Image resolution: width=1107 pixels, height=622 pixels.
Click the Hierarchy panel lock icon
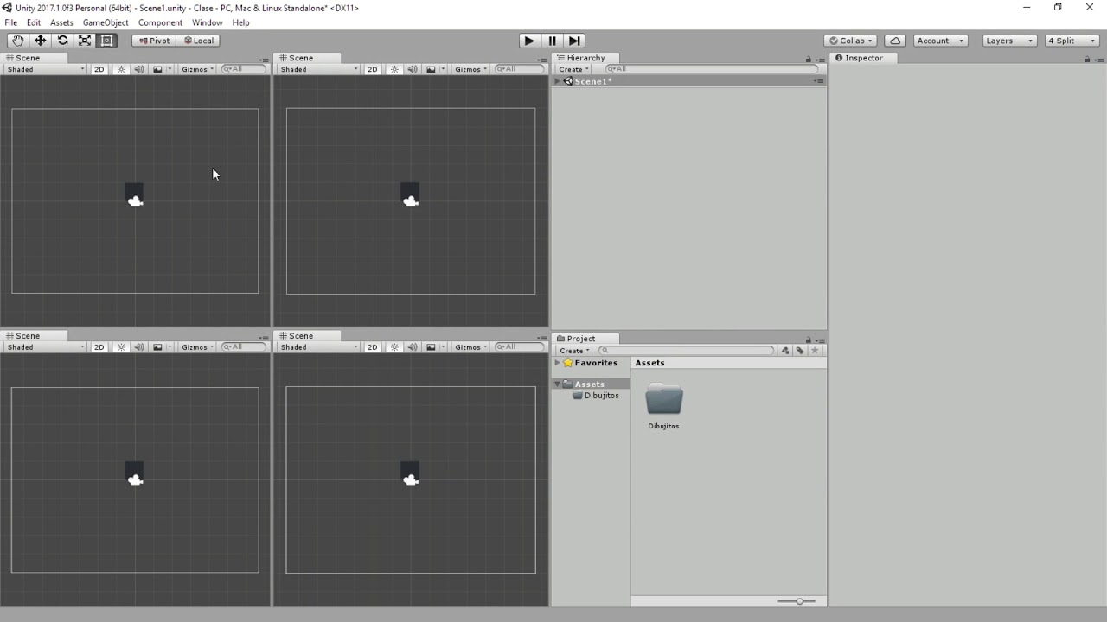click(809, 60)
